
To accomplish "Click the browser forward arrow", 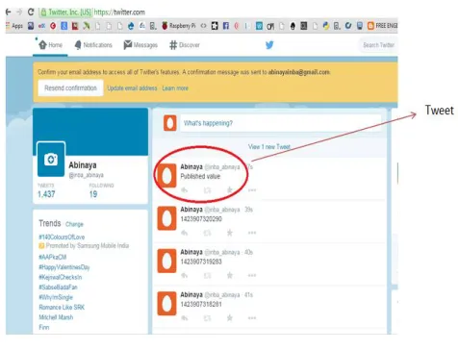I will [x=19, y=12].
